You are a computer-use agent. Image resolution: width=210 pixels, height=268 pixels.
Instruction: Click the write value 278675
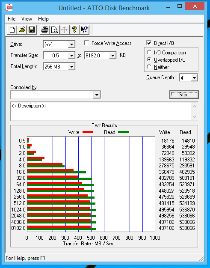point(166,166)
